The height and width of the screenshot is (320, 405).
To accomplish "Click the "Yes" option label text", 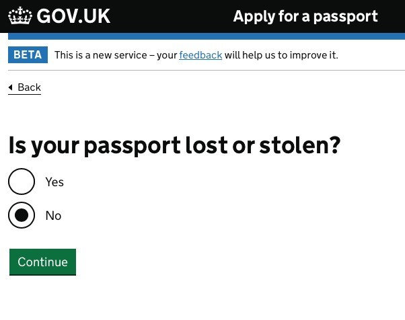I will tap(54, 182).
